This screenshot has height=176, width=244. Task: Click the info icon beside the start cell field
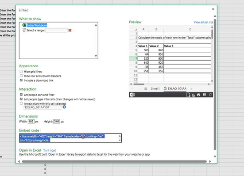coord(64,107)
